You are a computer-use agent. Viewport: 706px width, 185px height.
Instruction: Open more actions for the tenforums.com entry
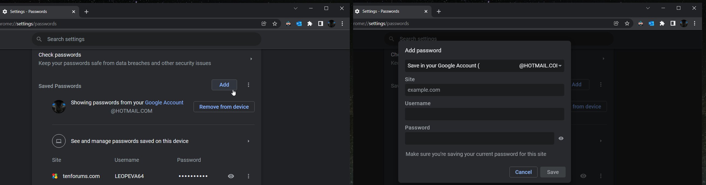(x=249, y=176)
